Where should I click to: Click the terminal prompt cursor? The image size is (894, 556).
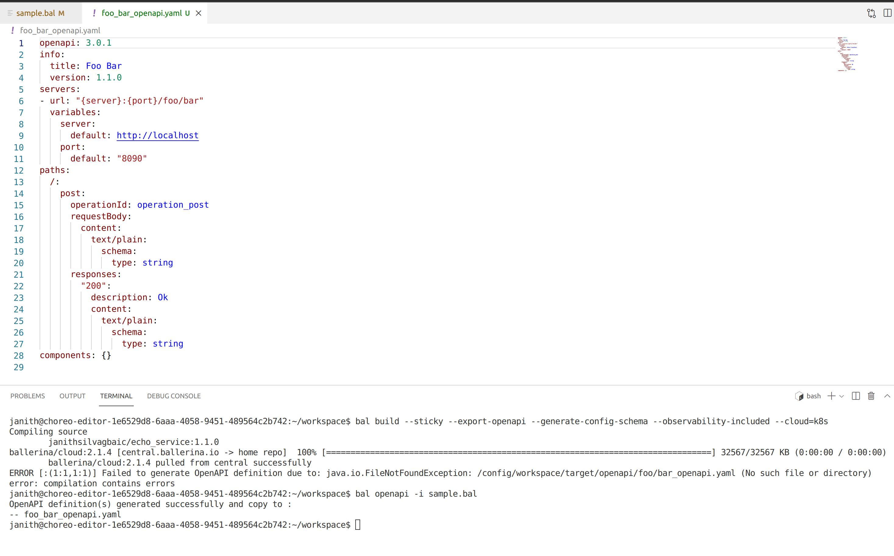tap(358, 525)
